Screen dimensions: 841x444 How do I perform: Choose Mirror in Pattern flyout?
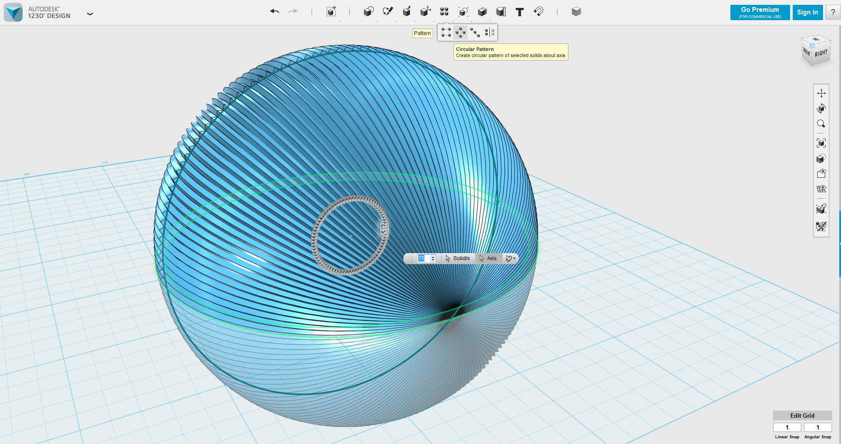[489, 32]
